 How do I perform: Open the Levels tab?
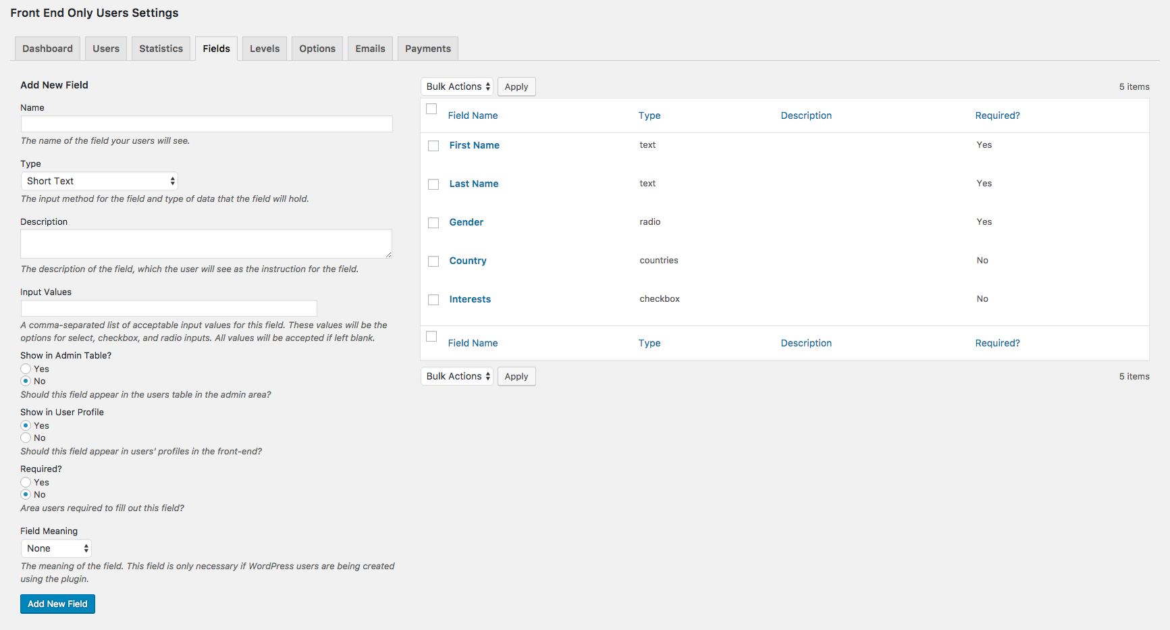pyautogui.click(x=264, y=48)
